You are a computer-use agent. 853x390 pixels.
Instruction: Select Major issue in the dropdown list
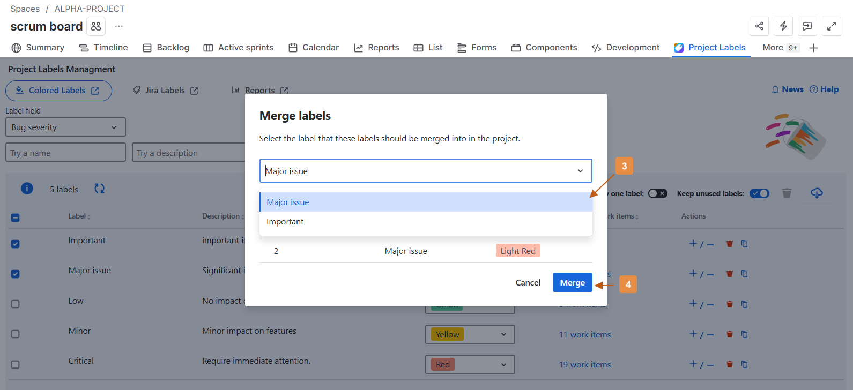click(x=426, y=202)
